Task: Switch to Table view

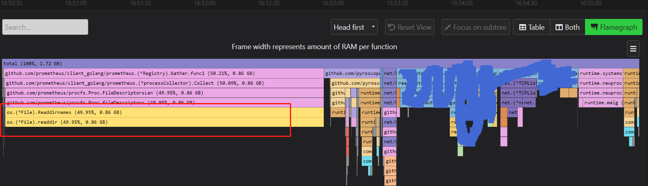Action: 532,27
